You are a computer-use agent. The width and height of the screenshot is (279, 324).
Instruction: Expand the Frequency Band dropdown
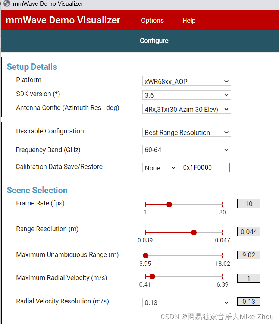pyautogui.click(x=186, y=150)
